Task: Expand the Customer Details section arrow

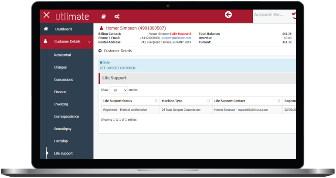Action: (100, 51)
